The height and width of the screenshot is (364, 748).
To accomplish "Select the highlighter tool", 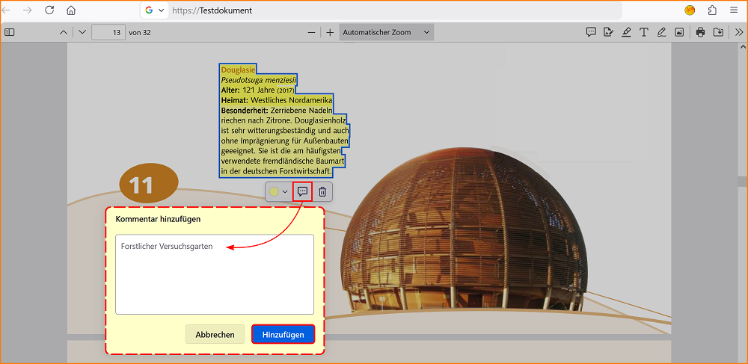I will (x=626, y=32).
